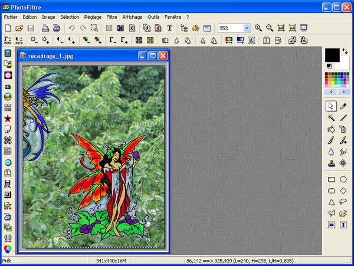Apply the sharpen triangle filter icon
This screenshot has width=354, height=266.
[x=203, y=40]
